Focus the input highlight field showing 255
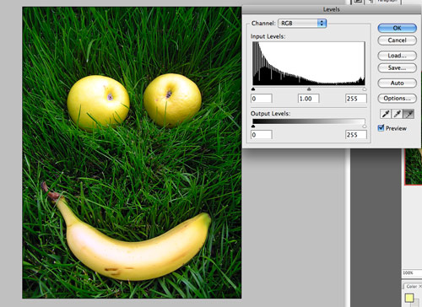 click(356, 99)
